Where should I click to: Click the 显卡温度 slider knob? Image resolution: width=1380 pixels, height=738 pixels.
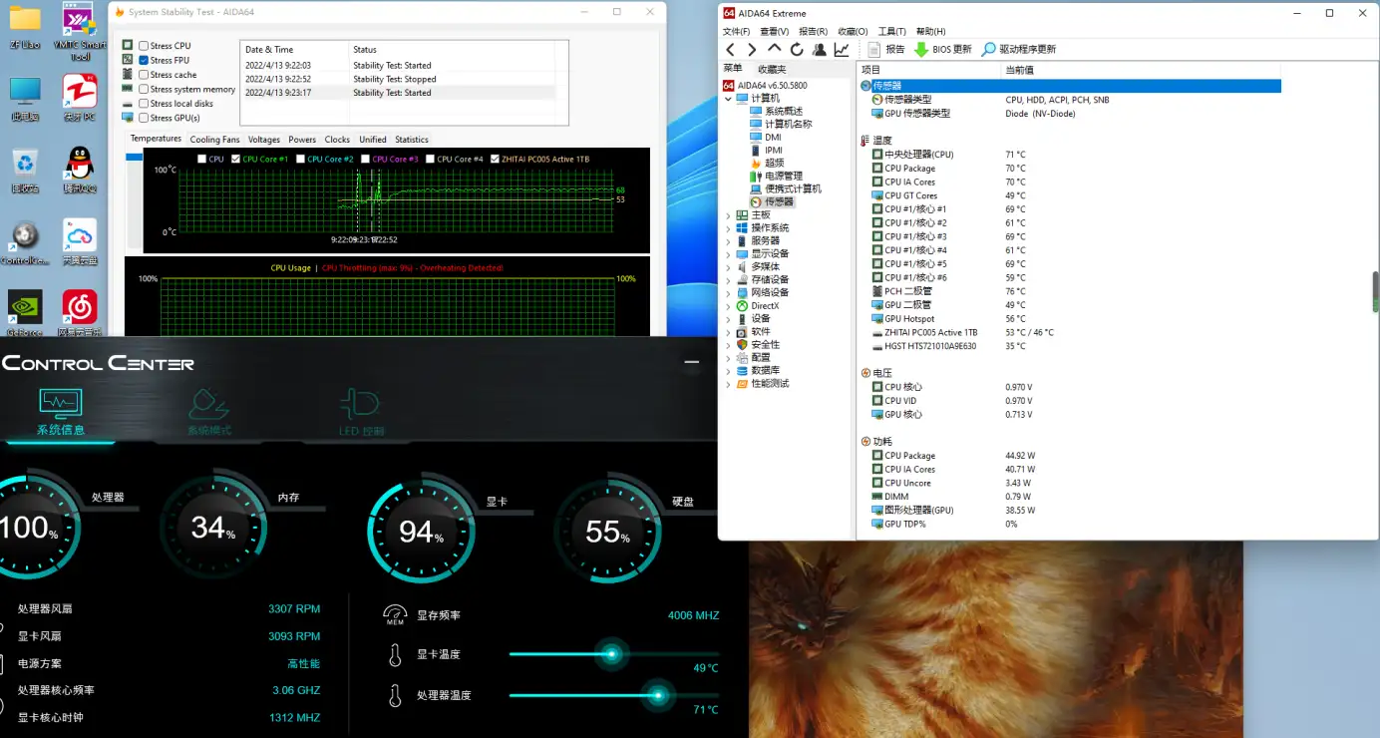click(x=612, y=654)
